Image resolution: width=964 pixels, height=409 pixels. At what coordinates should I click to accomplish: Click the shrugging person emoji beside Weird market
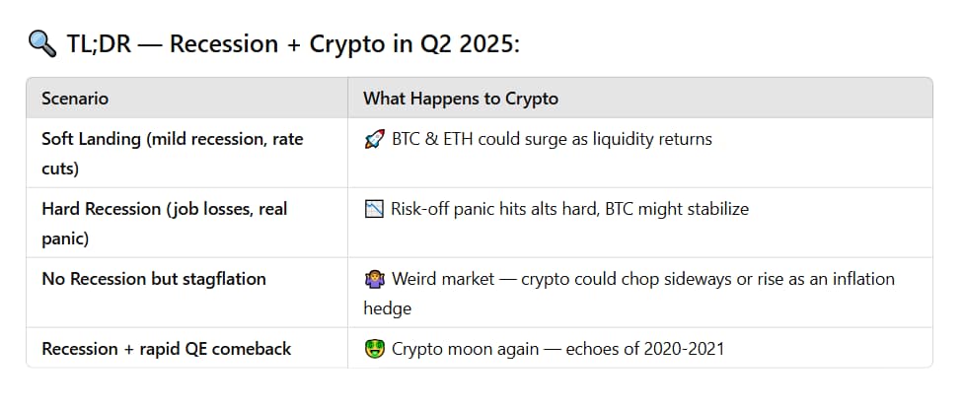(x=374, y=280)
